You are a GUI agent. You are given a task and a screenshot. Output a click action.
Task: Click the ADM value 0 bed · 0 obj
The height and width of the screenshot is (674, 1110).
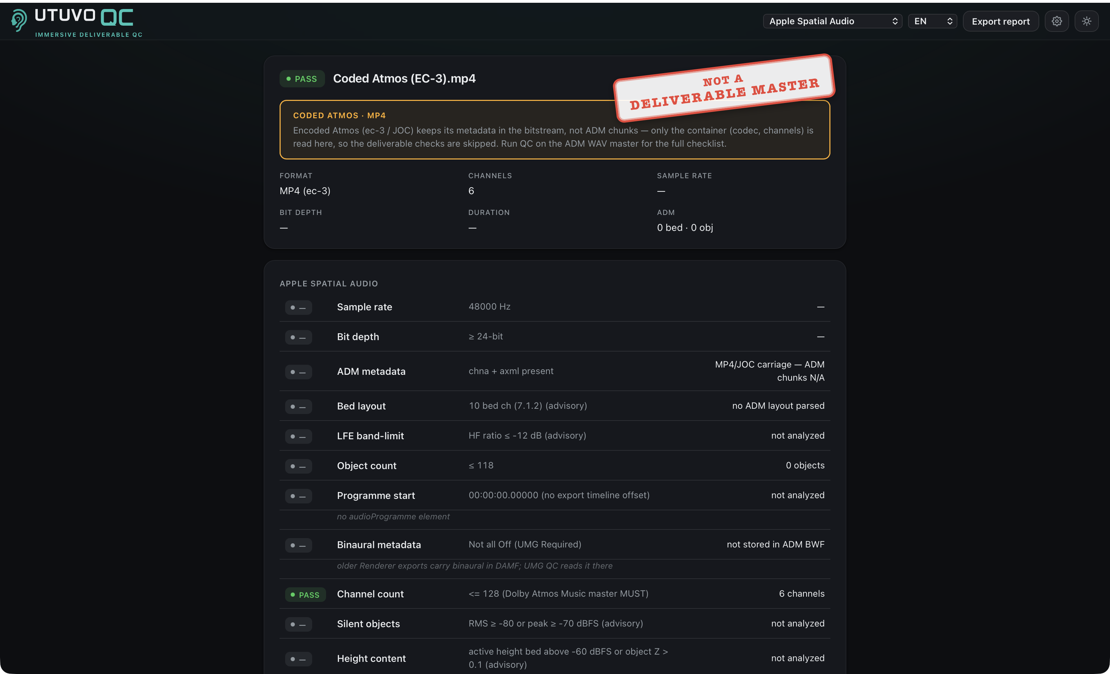(x=685, y=227)
